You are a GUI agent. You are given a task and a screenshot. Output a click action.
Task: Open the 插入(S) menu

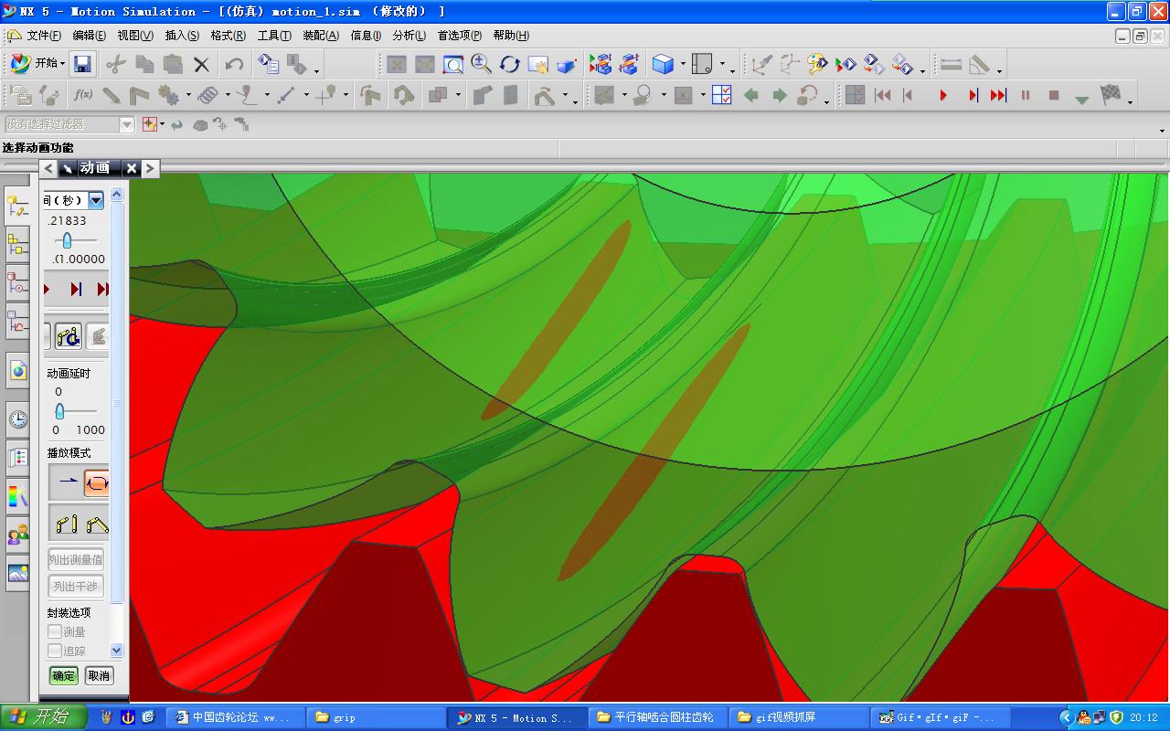[x=182, y=36]
